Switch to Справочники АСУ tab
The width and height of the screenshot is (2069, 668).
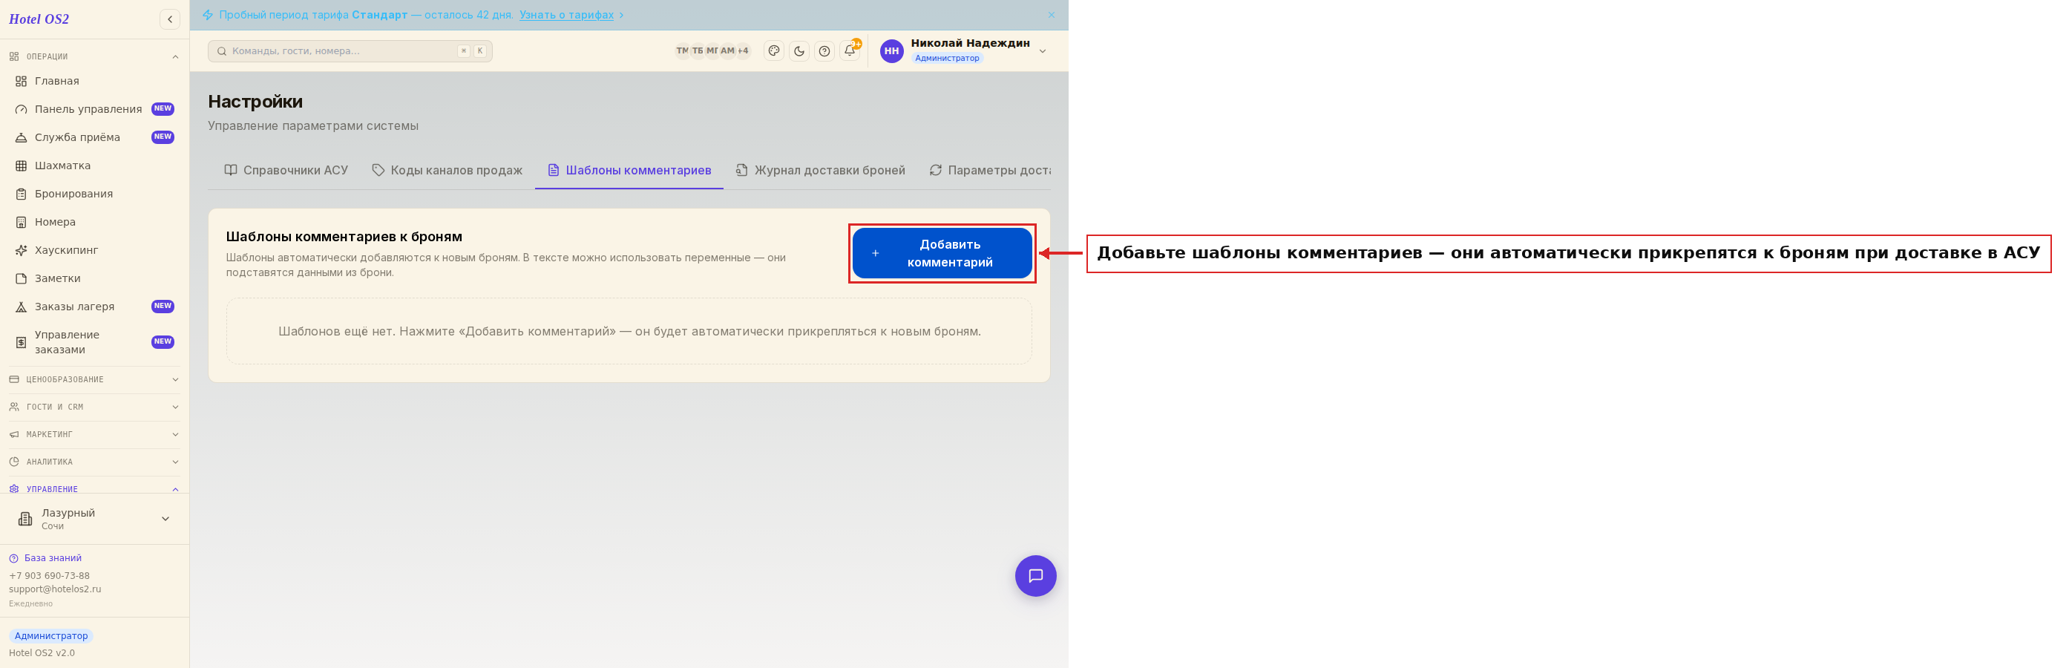(286, 170)
